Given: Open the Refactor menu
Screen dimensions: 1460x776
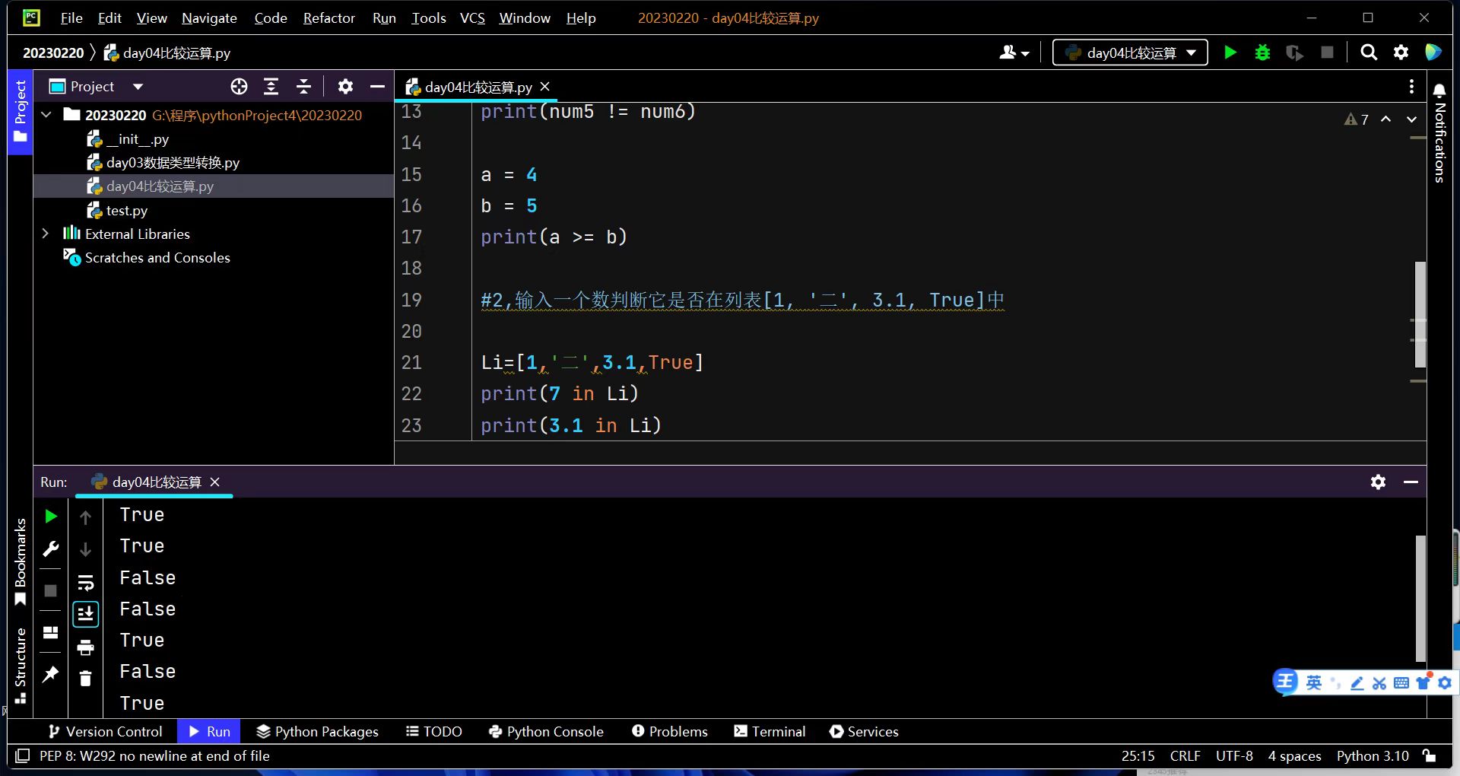Looking at the screenshot, I should point(328,17).
